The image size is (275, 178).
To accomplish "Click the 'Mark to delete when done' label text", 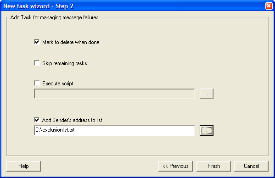I will tap(71, 42).
